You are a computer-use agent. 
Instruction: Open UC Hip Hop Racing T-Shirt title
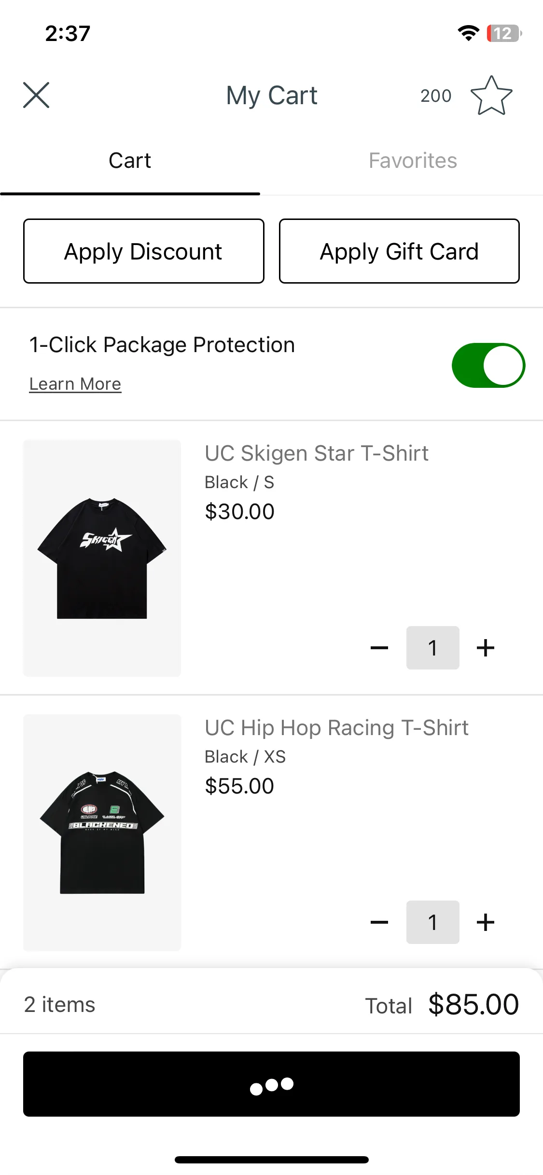(x=336, y=728)
